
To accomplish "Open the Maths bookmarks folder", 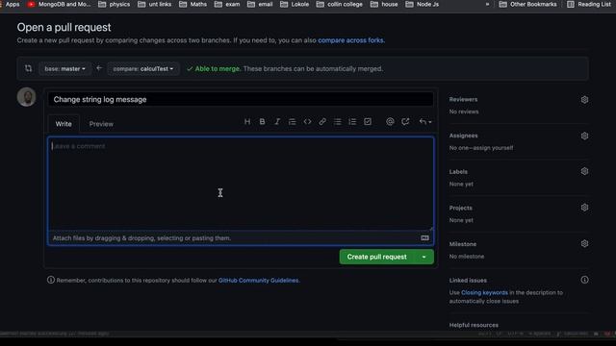I will [192, 4].
